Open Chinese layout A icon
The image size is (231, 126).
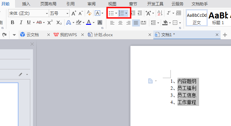[x=148, y=13]
